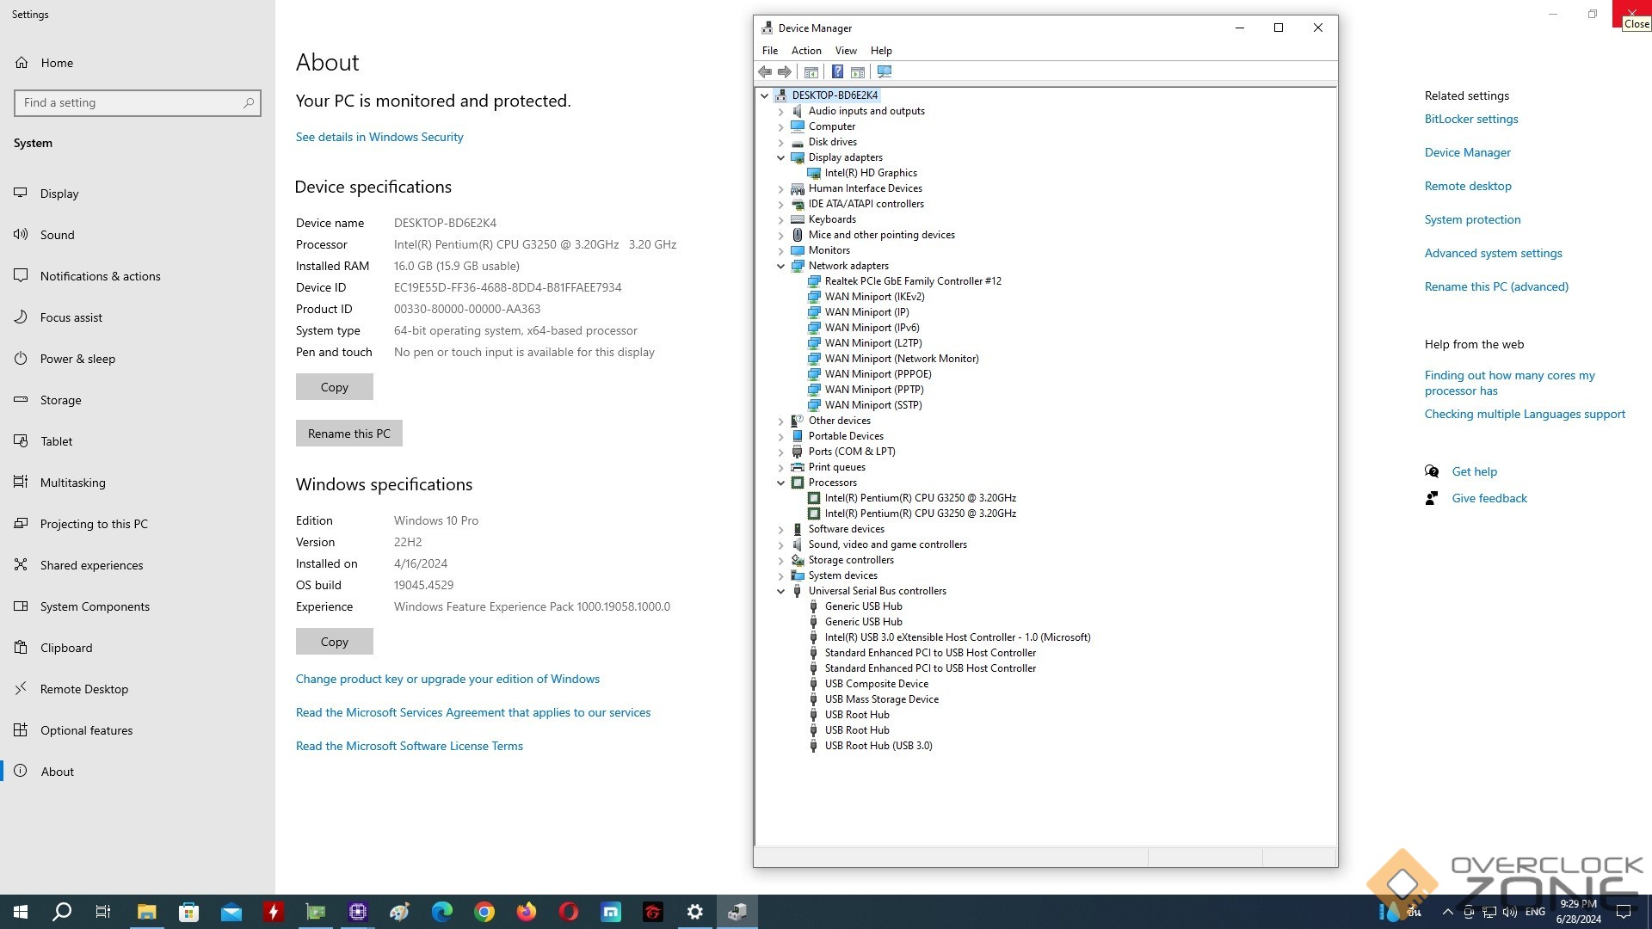Click Show/Hide Console Tree toolbar icon
Viewport: 1652px width, 929px height.
coord(811,71)
